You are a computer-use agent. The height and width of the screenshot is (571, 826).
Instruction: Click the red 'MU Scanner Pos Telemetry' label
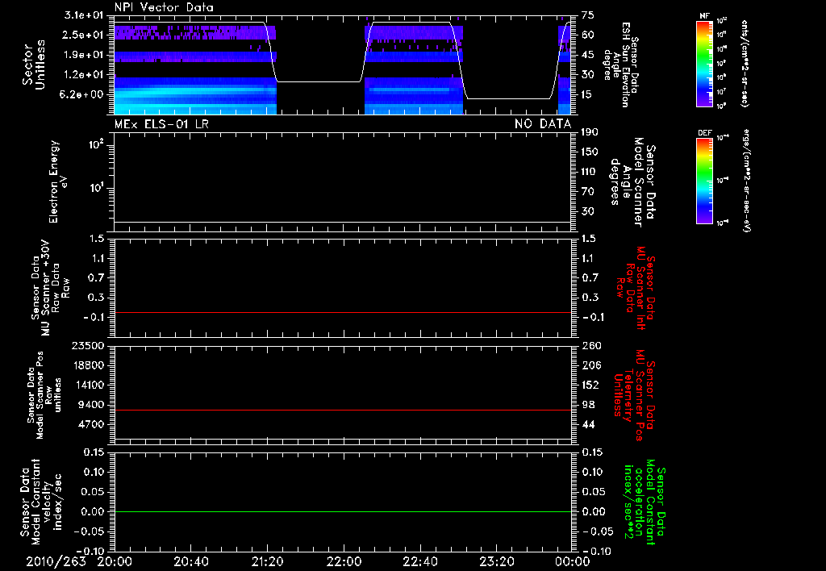pos(634,395)
